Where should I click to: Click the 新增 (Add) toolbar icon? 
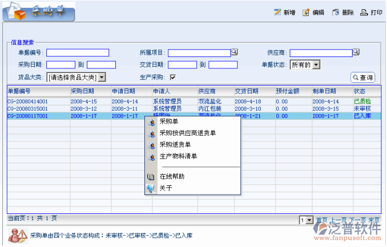pos(278,12)
